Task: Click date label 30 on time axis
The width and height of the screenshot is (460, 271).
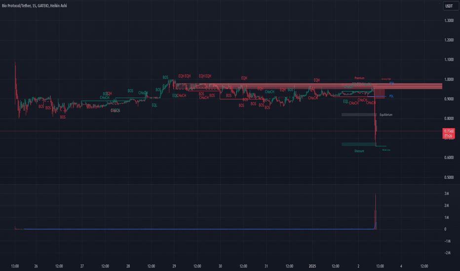Action: 220,266
